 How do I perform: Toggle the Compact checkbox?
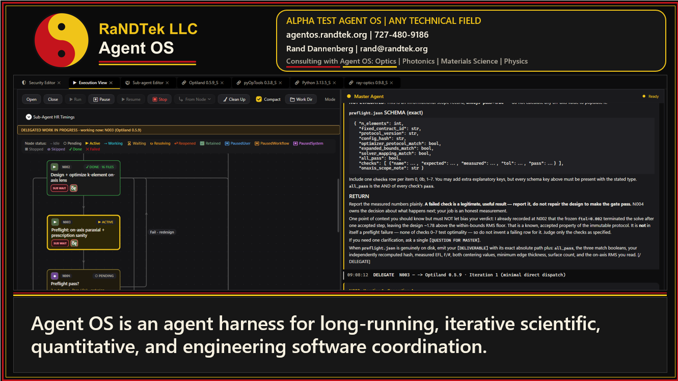pos(259,99)
